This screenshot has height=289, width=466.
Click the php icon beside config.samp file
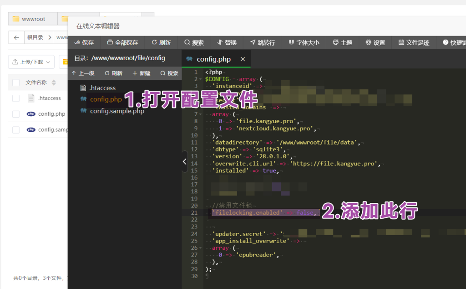[31, 130]
